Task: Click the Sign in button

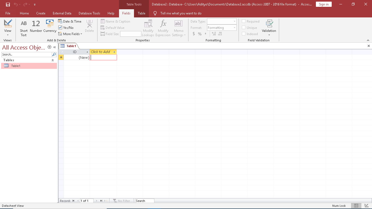Action: tap(324, 4)
